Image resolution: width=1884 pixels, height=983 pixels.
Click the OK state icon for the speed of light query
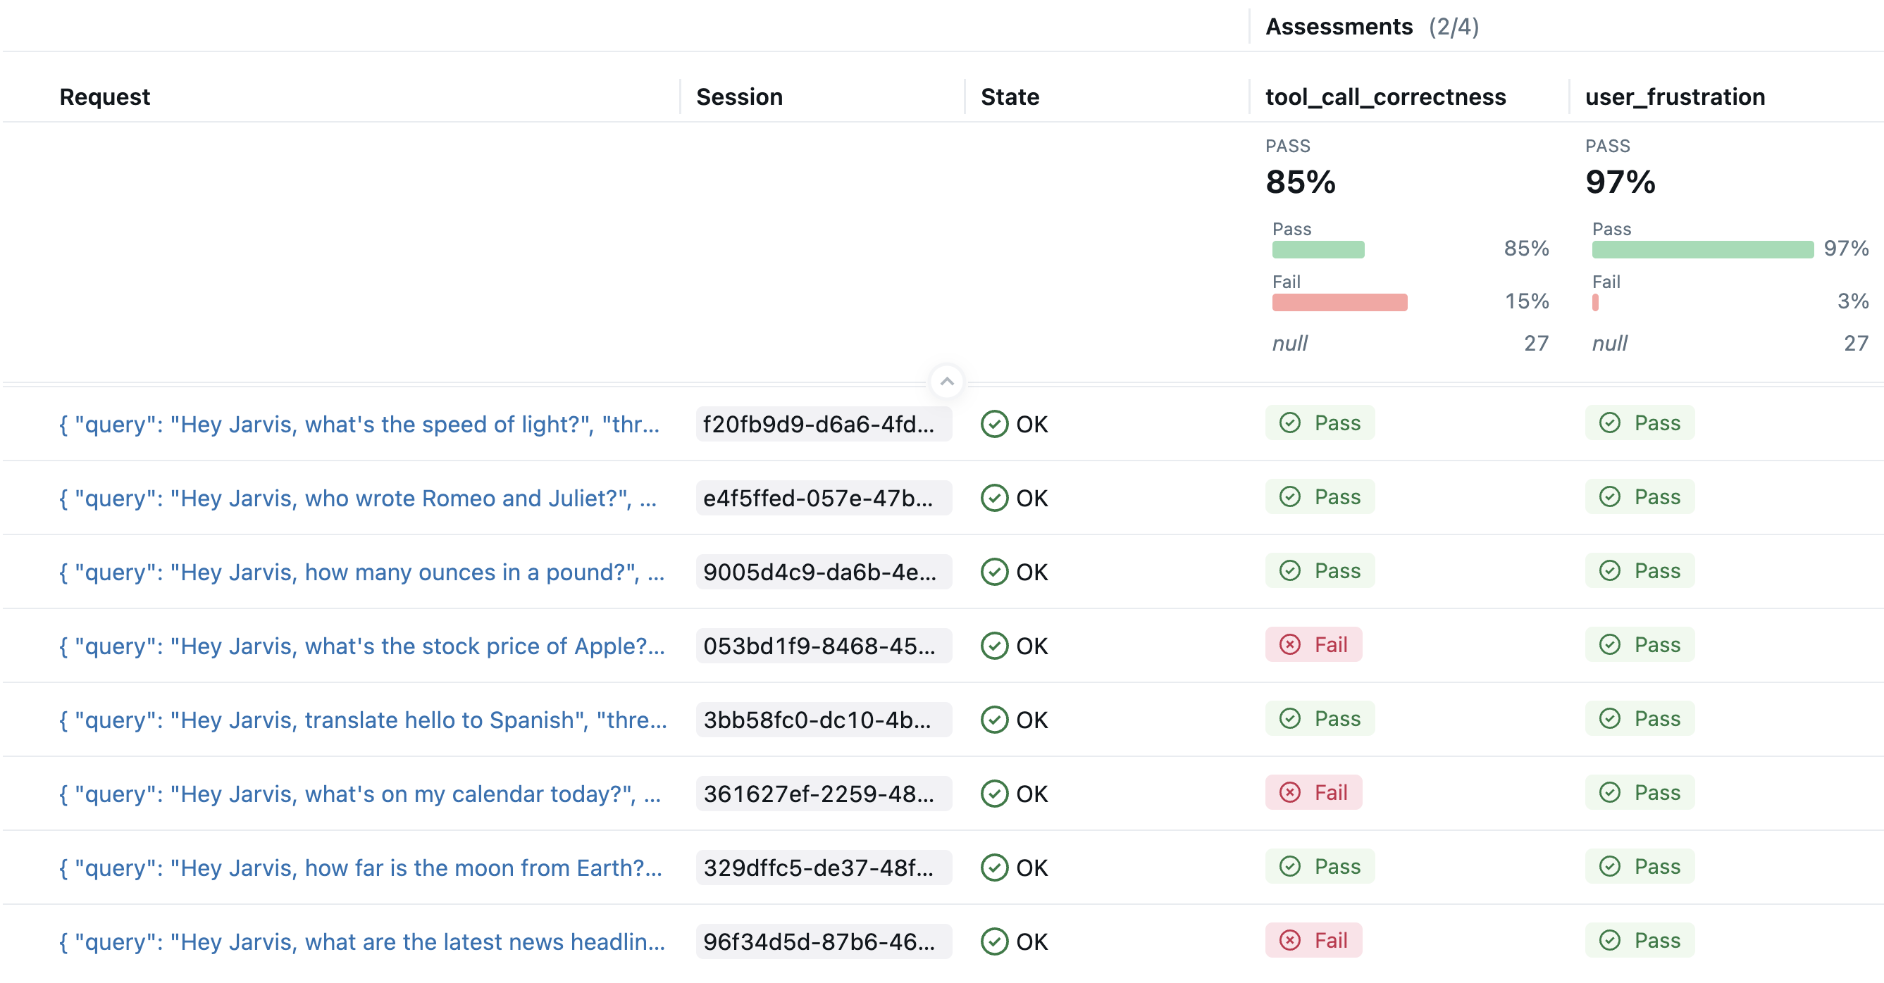click(995, 424)
